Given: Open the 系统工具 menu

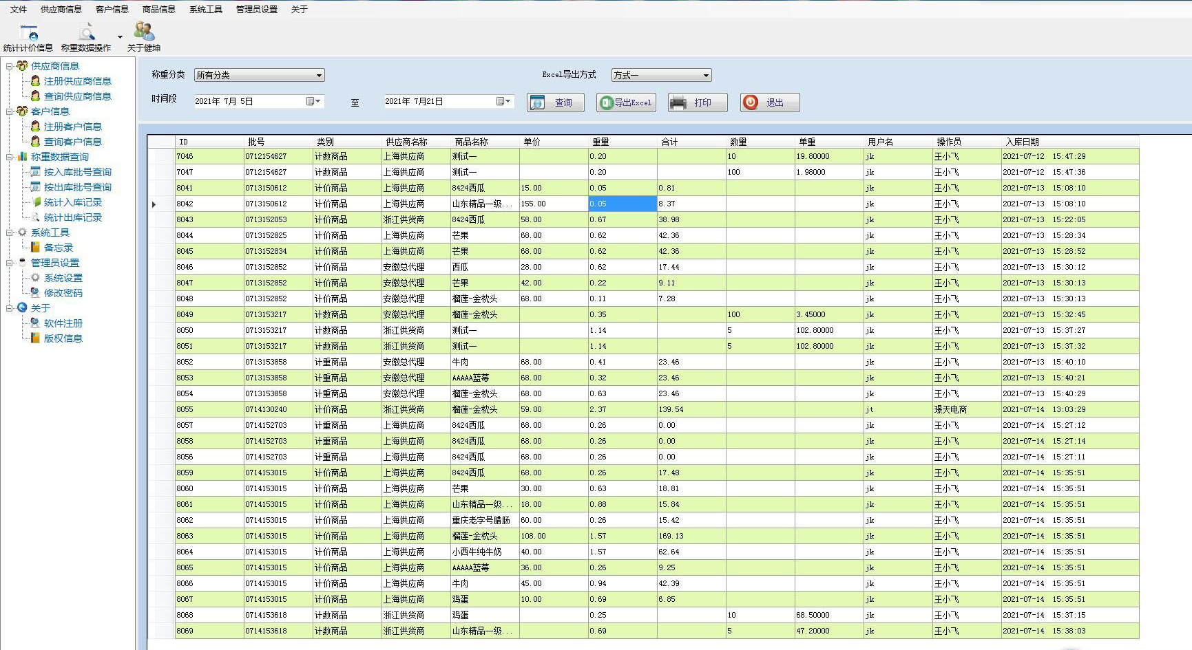Looking at the screenshot, I should click(x=206, y=9).
